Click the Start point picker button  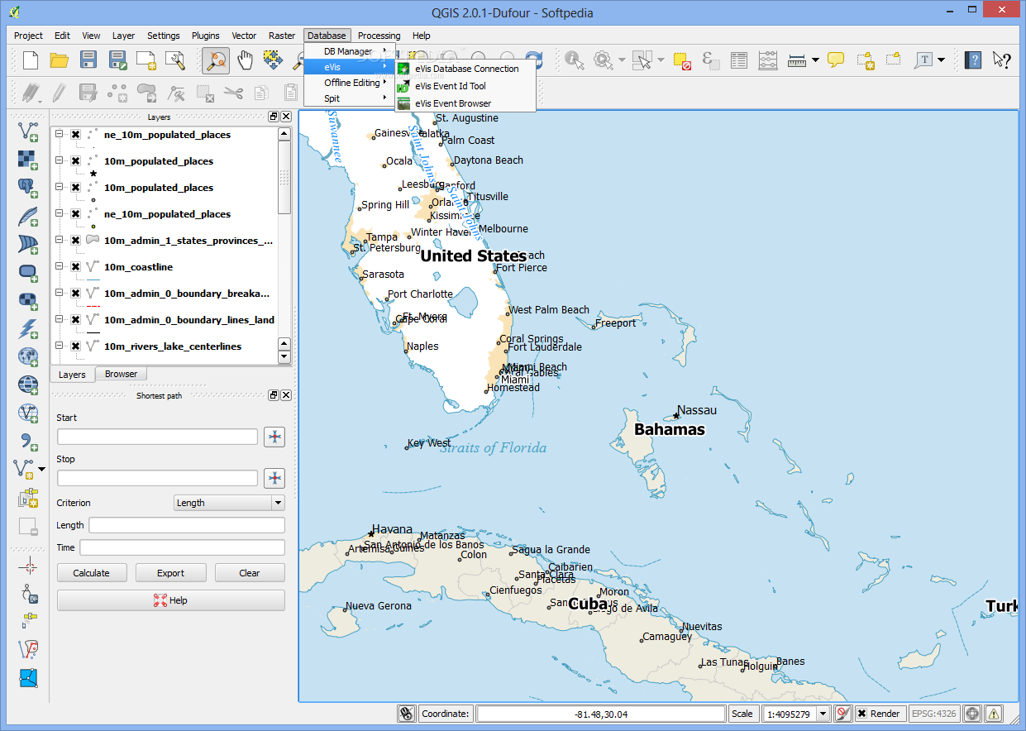point(274,437)
